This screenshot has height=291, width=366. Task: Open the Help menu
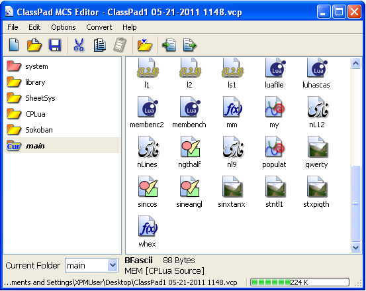[130, 27]
